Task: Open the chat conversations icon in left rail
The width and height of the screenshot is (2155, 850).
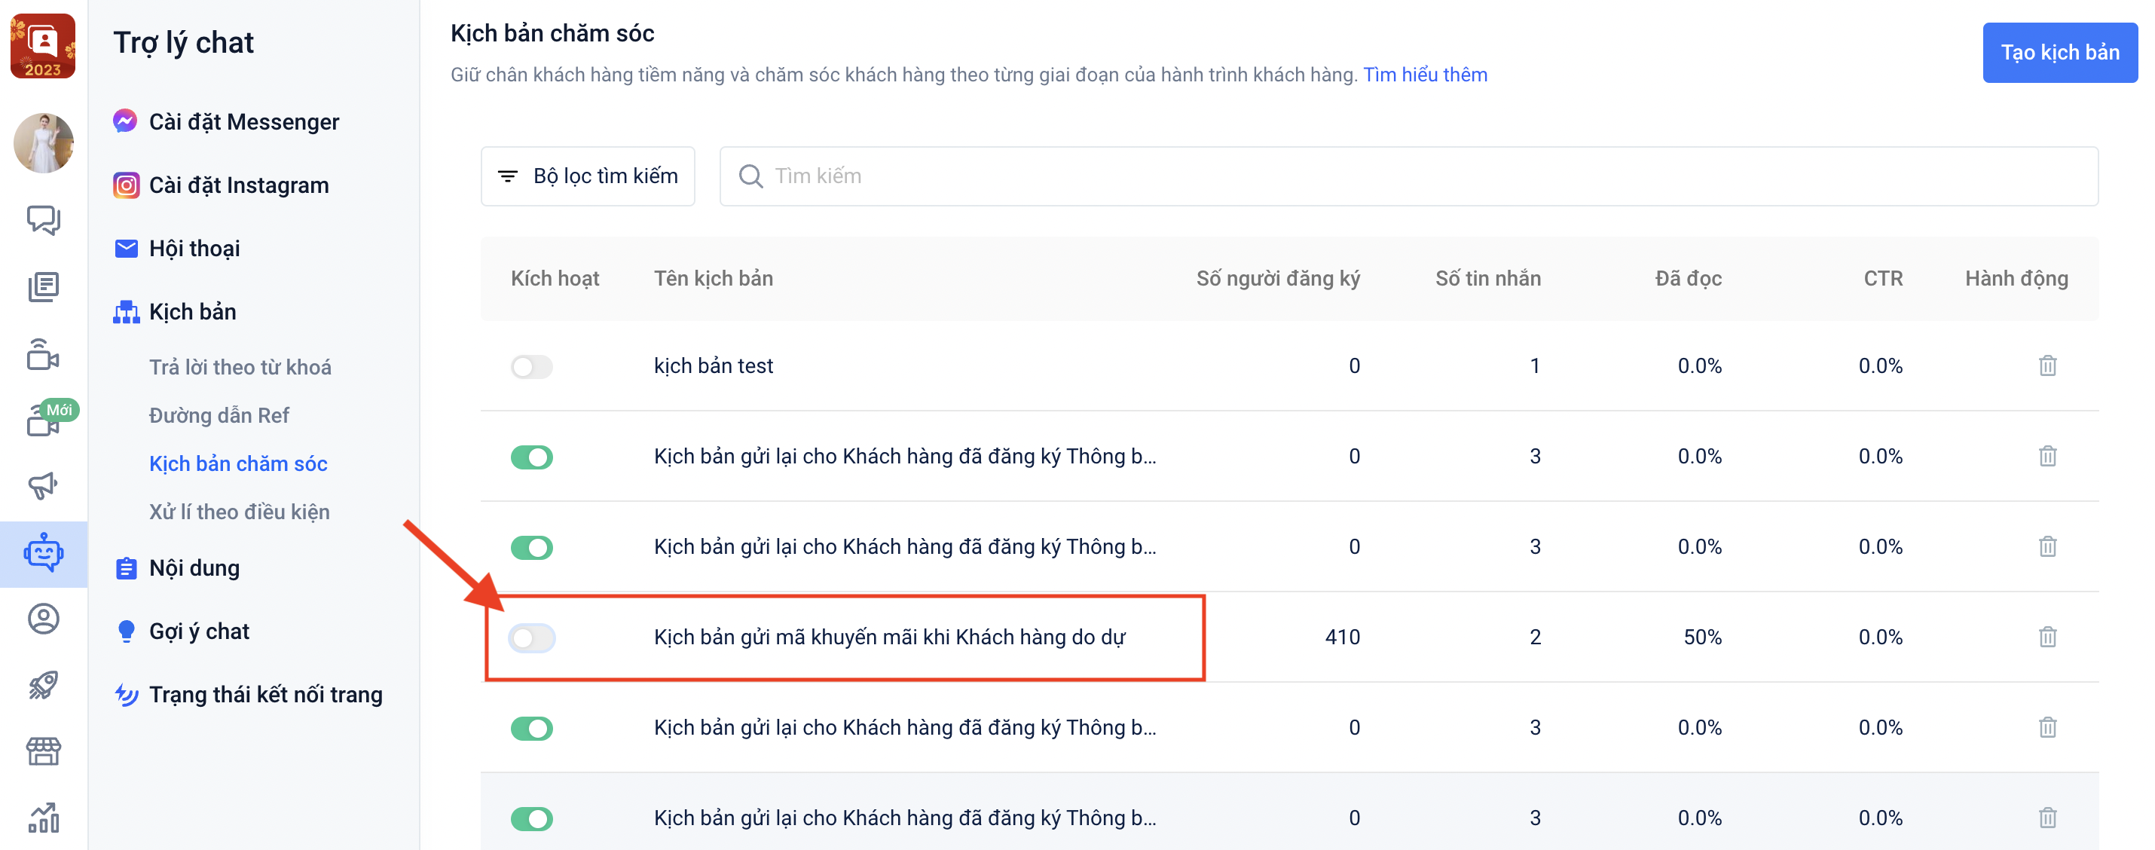Action: [x=44, y=220]
